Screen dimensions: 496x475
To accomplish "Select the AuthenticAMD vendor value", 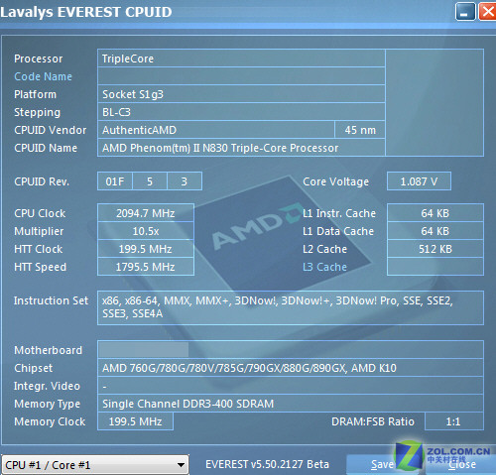I will [216, 130].
